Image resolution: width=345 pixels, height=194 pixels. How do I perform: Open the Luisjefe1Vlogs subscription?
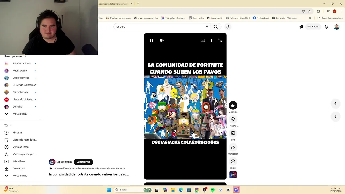click(20, 78)
